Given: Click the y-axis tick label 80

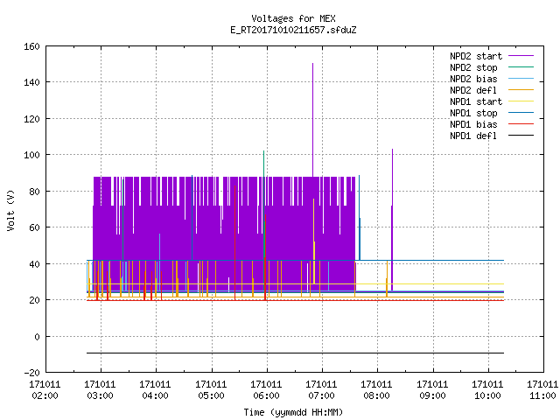Looking at the screenshot, I should click(x=34, y=192).
